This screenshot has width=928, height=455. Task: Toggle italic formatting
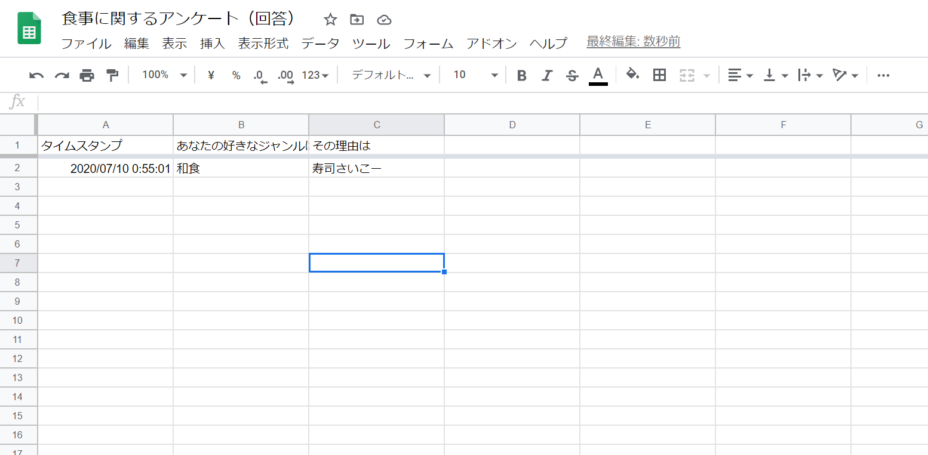(x=546, y=75)
